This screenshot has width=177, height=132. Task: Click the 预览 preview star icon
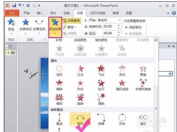[11, 22]
